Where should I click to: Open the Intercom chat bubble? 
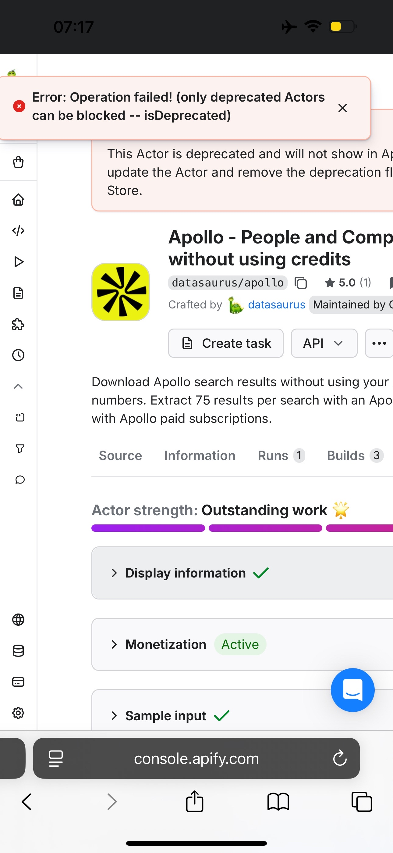[x=352, y=690]
